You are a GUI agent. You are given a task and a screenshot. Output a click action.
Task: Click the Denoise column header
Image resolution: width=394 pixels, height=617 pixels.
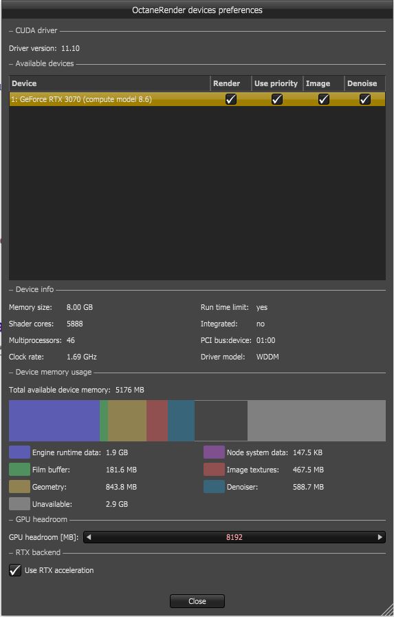(x=365, y=83)
